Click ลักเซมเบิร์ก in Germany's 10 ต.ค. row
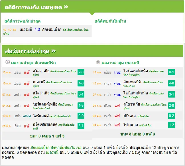 133,82
